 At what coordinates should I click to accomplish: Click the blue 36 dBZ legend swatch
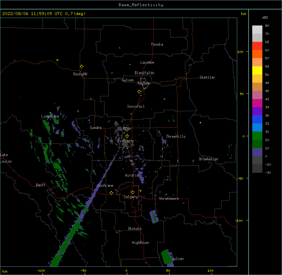(257, 119)
